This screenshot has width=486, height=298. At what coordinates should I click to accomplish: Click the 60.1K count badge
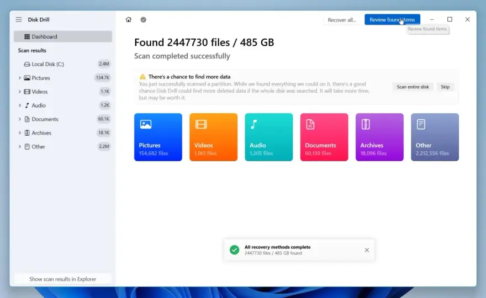(x=103, y=119)
